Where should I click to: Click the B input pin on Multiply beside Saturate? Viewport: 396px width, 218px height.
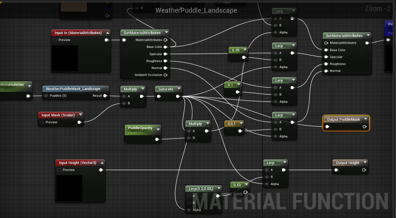(124, 103)
